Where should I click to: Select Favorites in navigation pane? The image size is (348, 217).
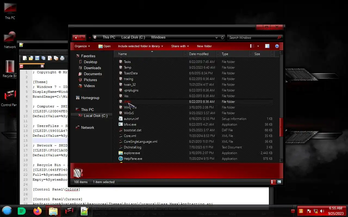(88, 56)
